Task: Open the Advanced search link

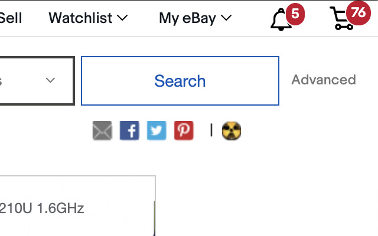Action: pos(324,80)
